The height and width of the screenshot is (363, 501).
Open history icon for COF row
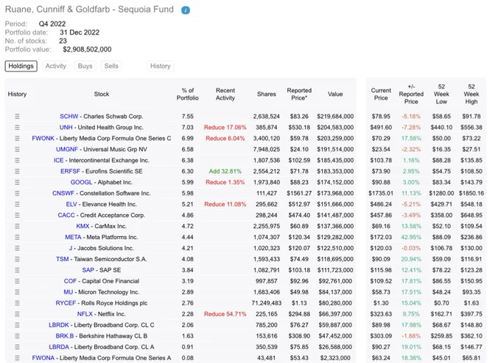coord(17,281)
